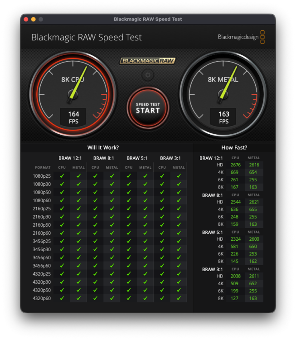Select BRAW 12:1 HD CPU value 2676
The width and height of the screenshot is (296, 340).
click(x=236, y=165)
